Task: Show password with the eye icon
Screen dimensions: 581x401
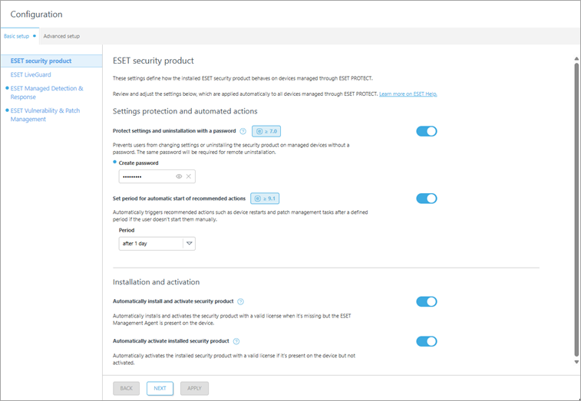Action: pyautogui.click(x=179, y=176)
